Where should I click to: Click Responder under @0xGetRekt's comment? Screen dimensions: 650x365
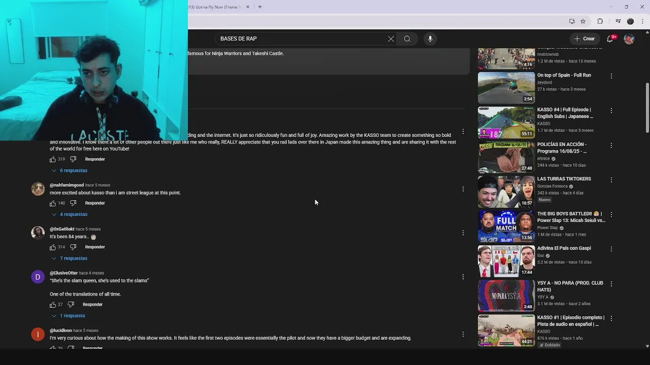95,247
